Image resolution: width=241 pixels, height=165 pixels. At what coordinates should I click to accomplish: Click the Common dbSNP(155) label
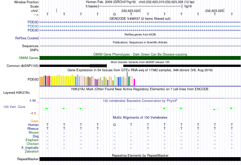(x=23, y=66)
